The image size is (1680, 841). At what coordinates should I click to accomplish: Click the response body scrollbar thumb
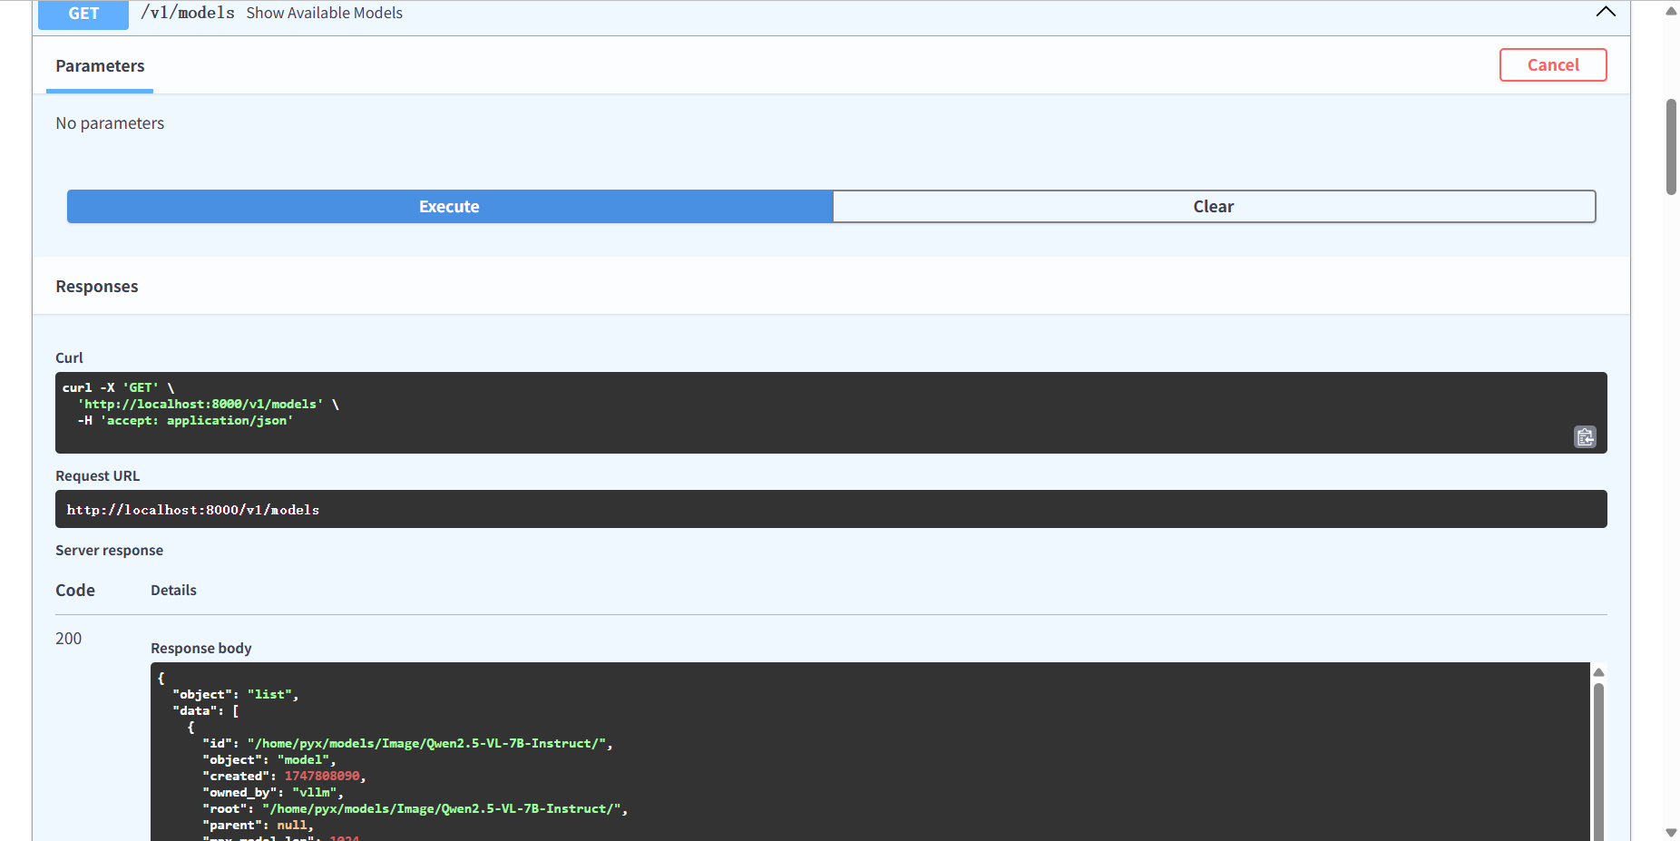(x=1599, y=762)
